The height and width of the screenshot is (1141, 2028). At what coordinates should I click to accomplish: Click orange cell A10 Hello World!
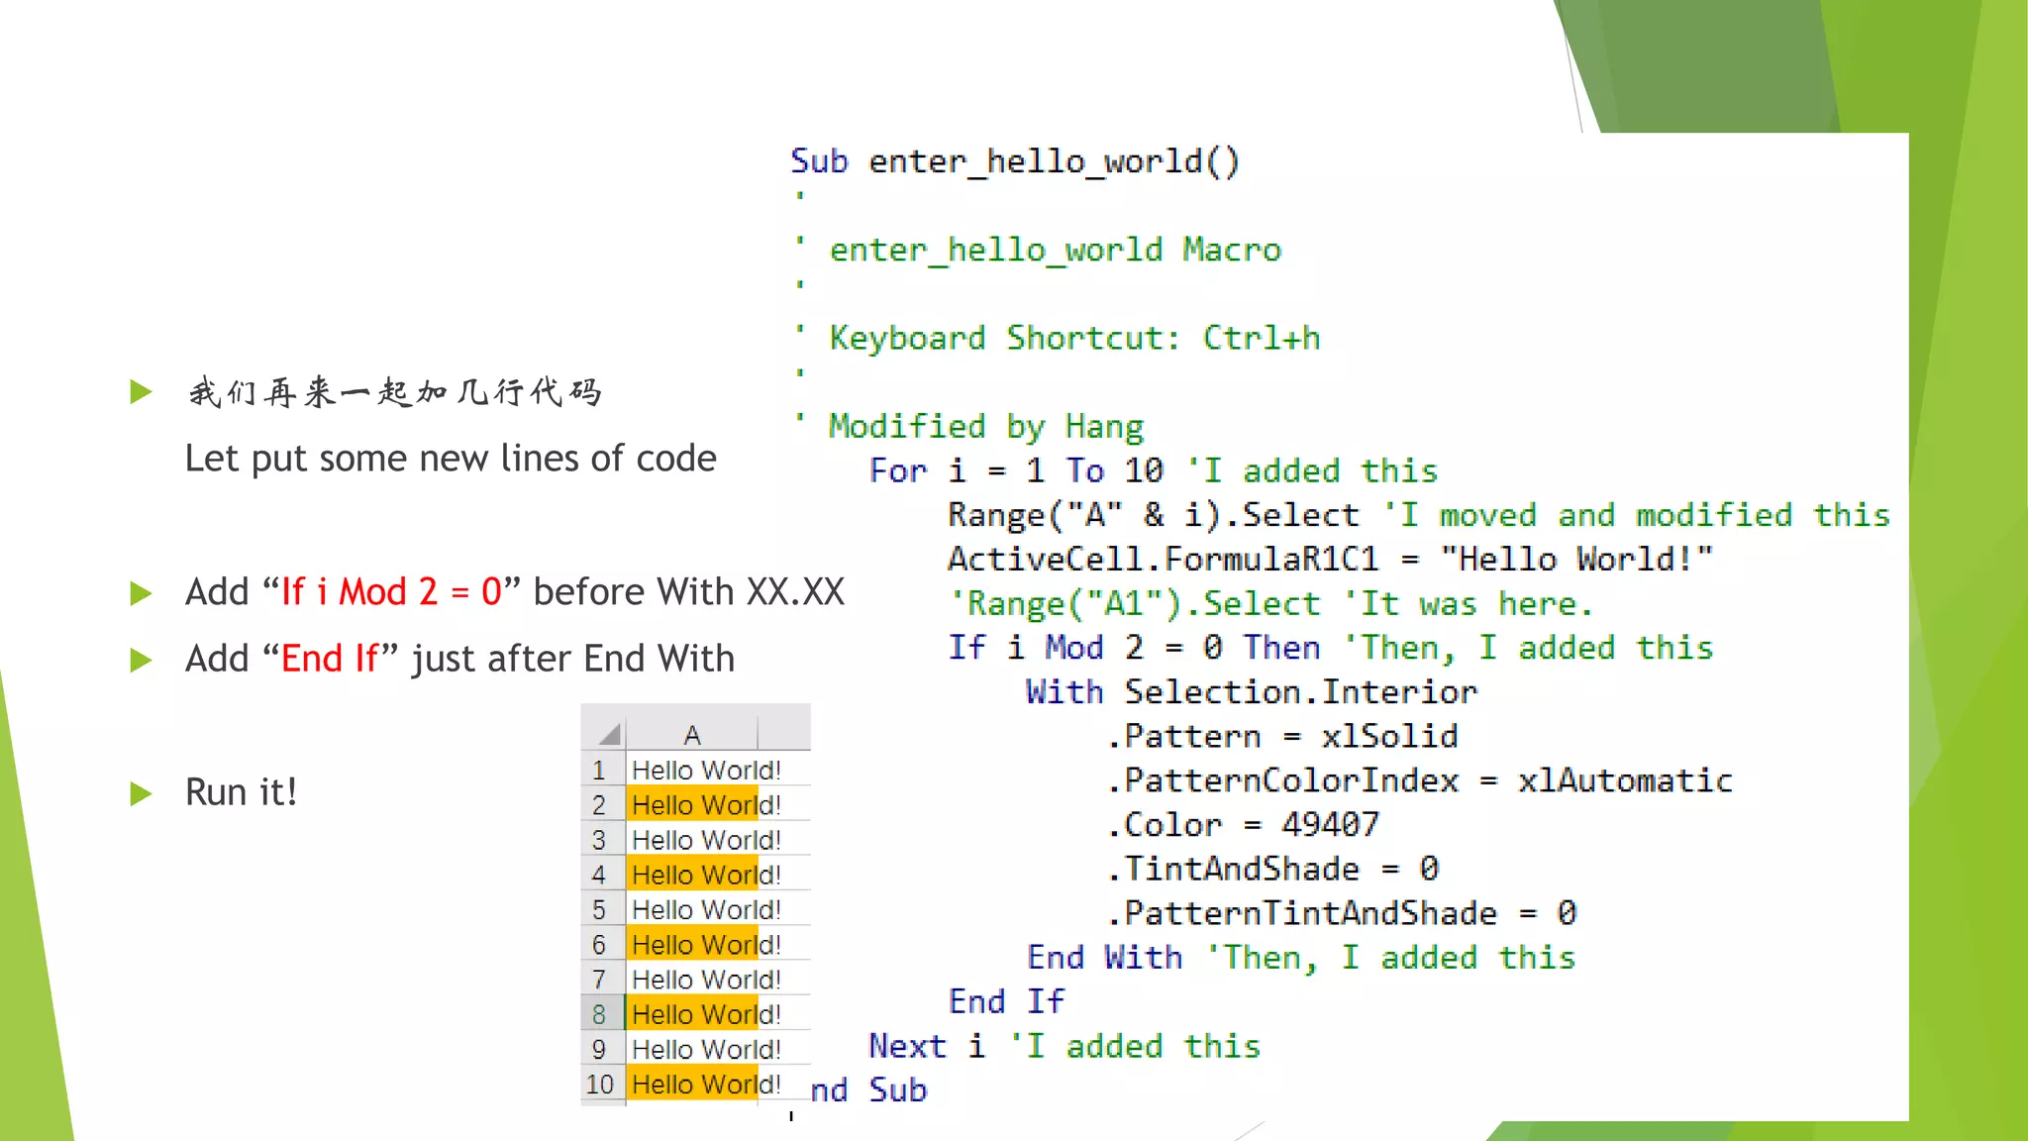click(692, 1084)
